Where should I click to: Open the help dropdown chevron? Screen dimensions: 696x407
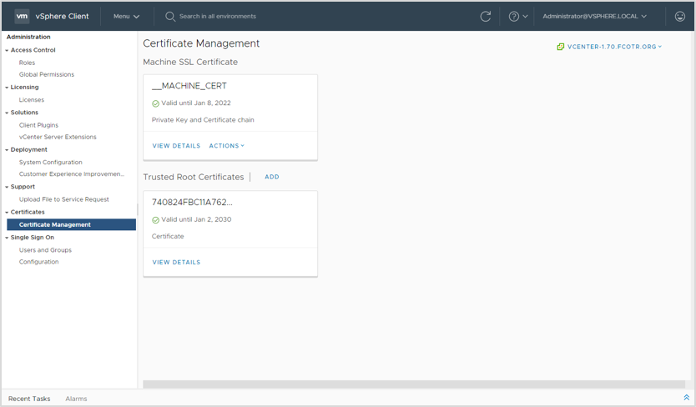click(525, 17)
